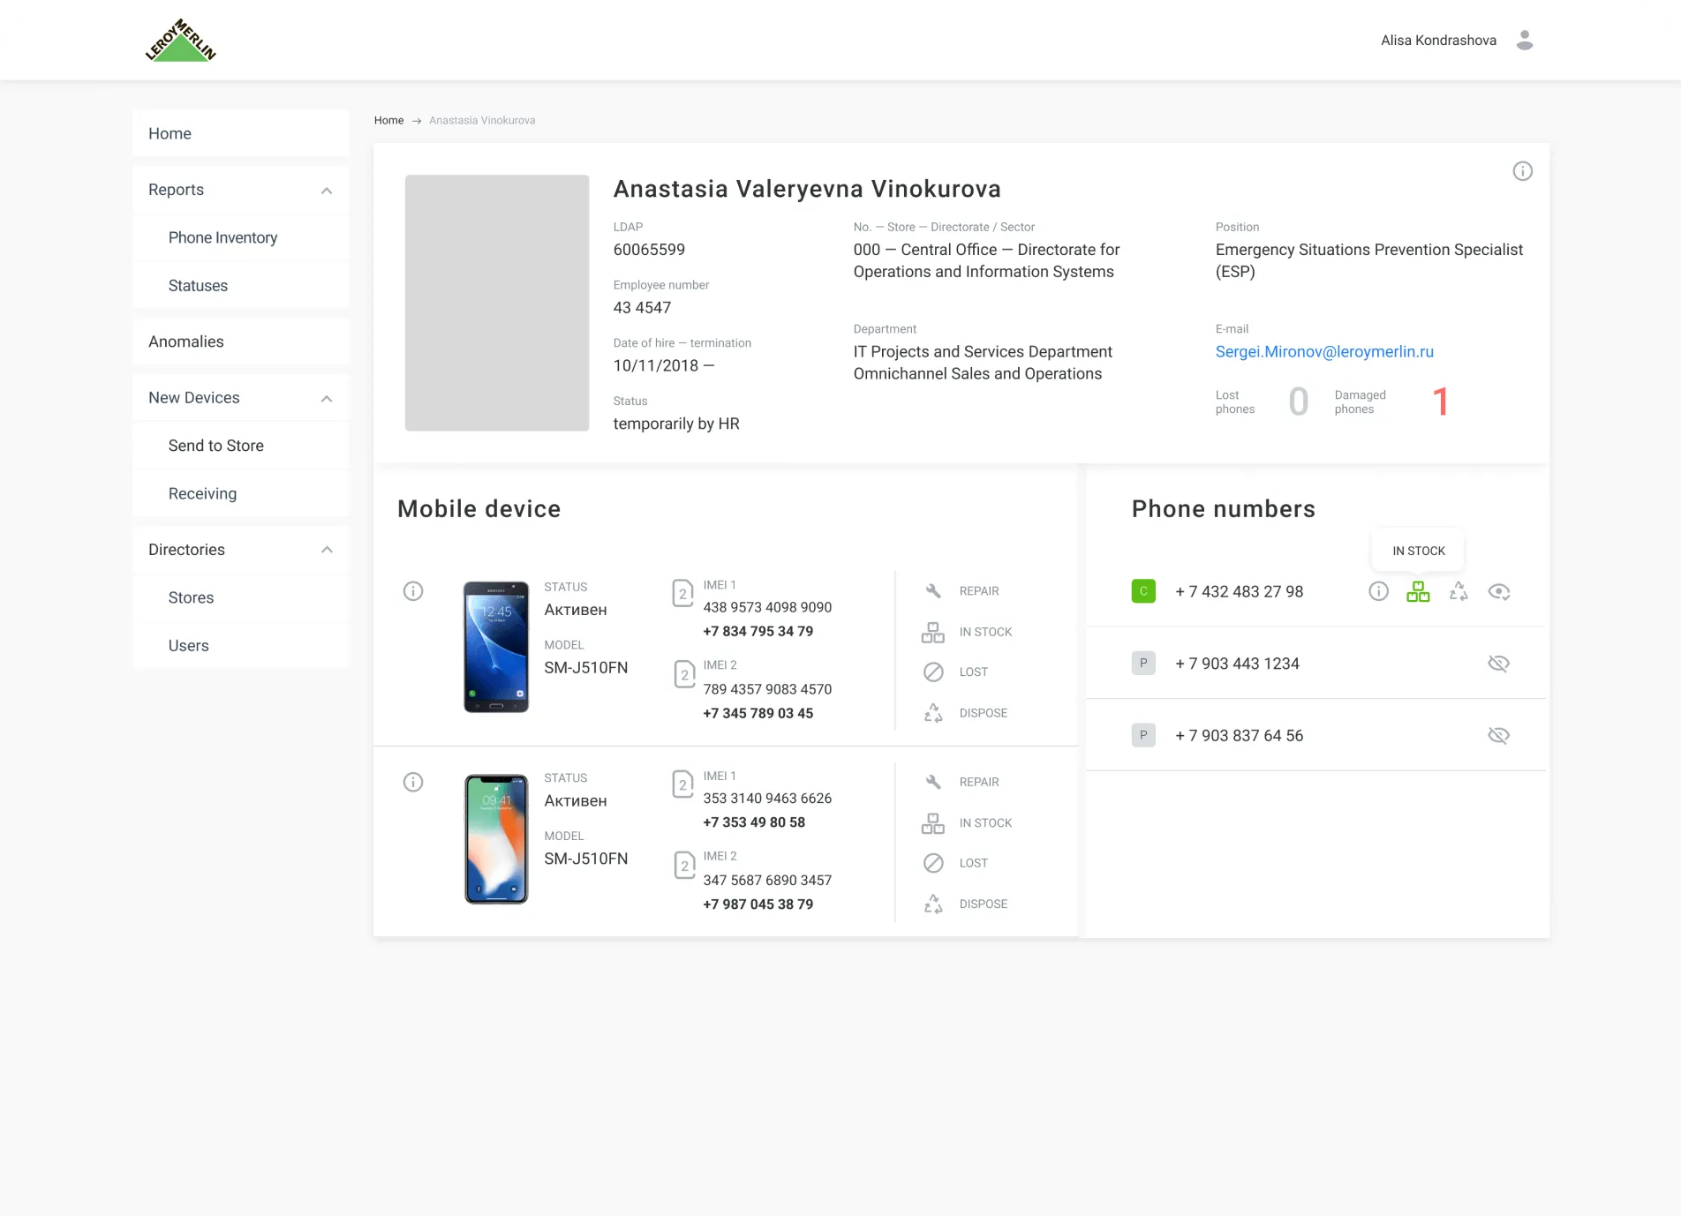Screen dimensions: 1681x1216
Task: Click the employee card info icon
Action: (1522, 171)
